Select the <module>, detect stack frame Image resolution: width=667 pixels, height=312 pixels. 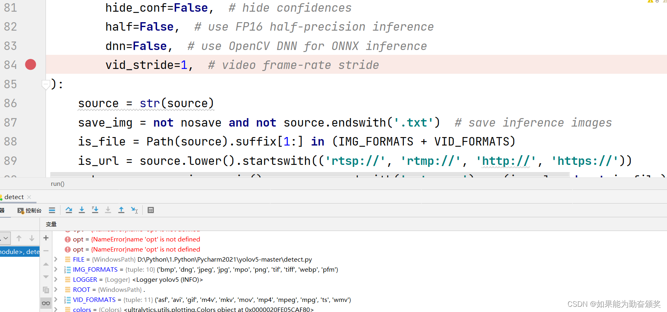(x=20, y=252)
